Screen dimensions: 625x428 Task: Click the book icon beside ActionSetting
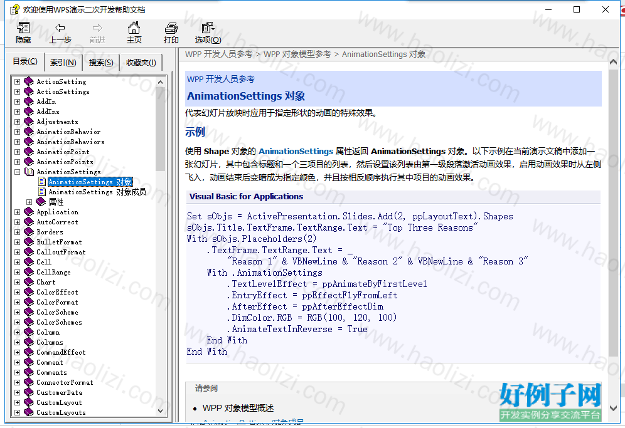[x=29, y=81]
